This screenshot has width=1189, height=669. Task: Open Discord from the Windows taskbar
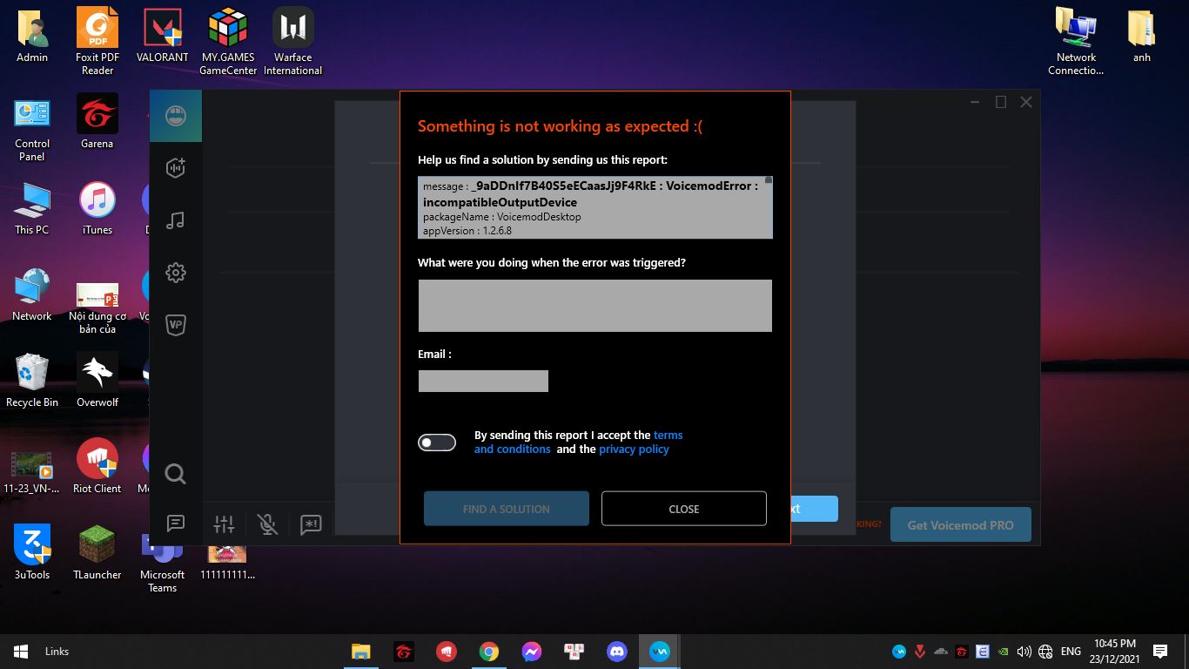coord(617,652)
